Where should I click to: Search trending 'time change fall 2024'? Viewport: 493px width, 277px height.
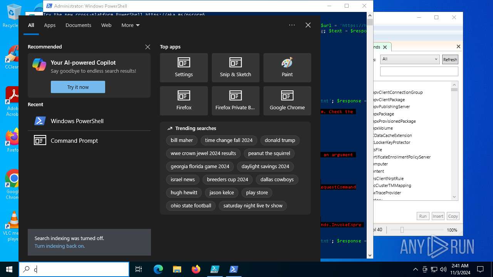229,140
